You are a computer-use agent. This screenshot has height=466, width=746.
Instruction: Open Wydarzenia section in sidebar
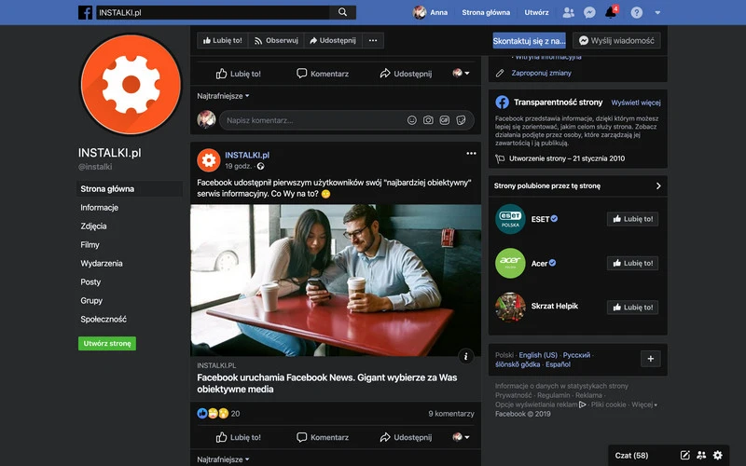tap(101, 264)
